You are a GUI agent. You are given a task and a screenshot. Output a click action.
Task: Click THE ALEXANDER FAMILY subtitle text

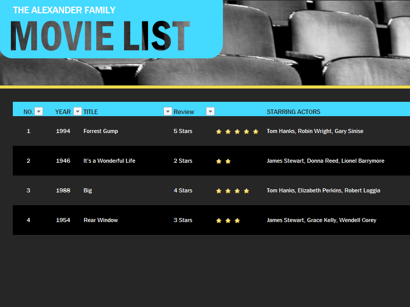64,10
